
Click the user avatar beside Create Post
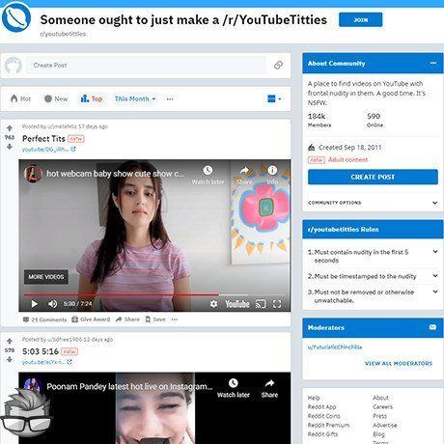pyautogui.click(x=13, y=66)
